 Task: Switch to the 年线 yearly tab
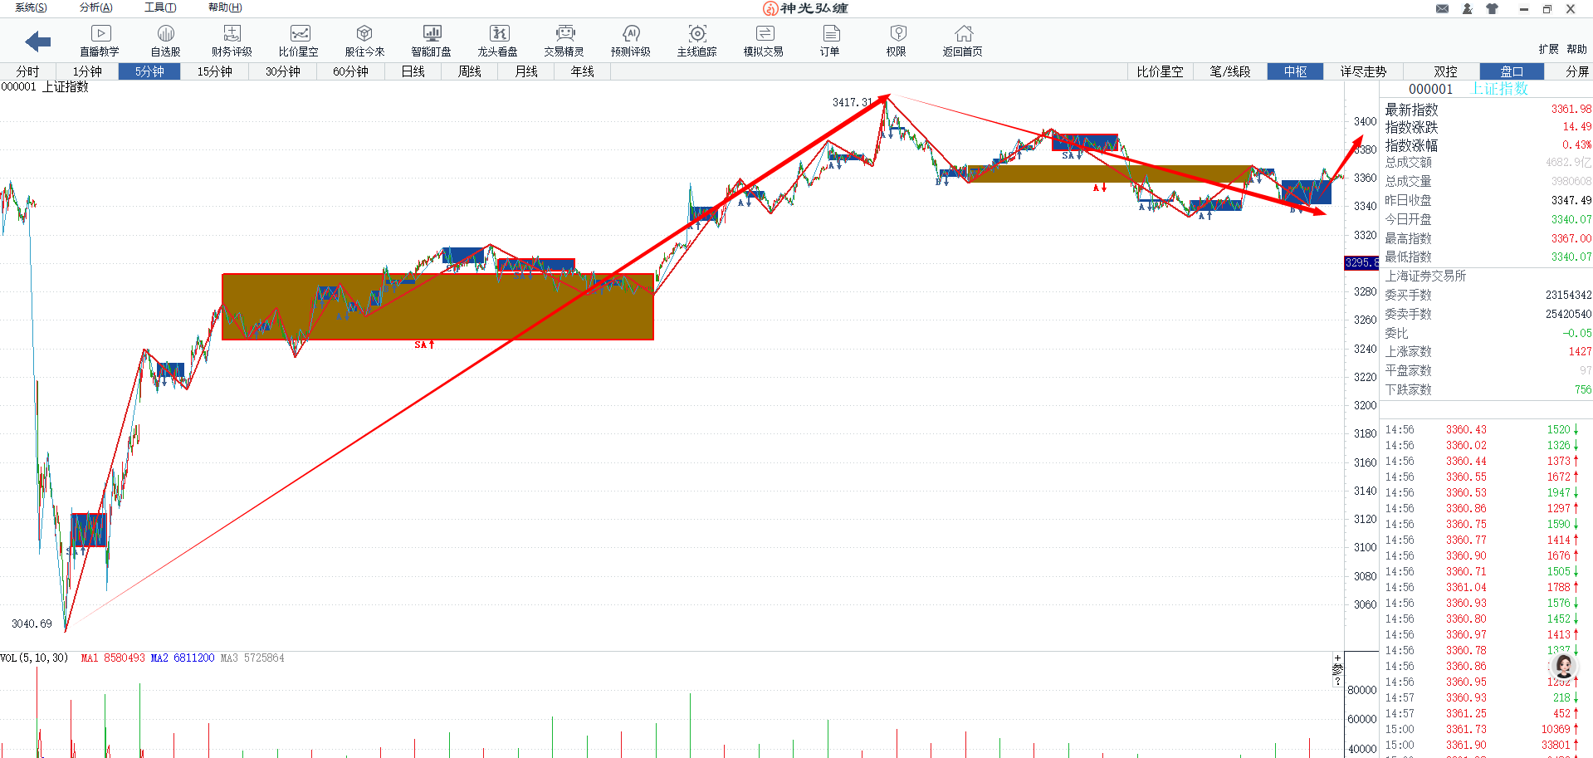[x=583, y=71]
